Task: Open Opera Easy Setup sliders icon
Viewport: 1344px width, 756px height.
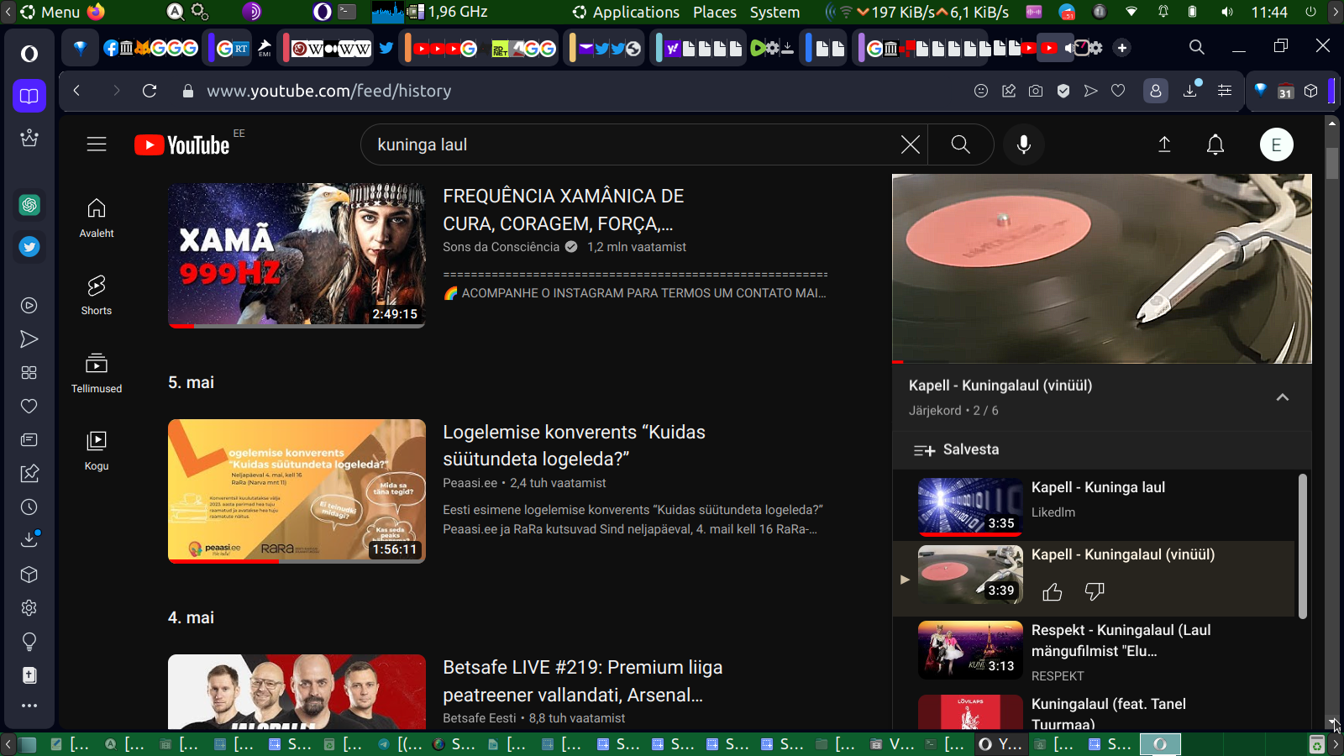Action: tap(1225, 91)
